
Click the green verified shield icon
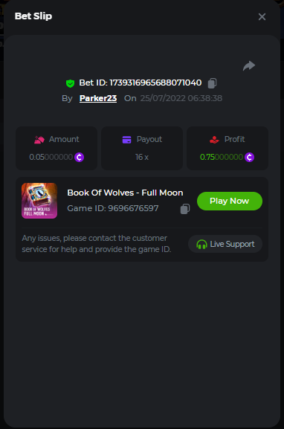coord(71,83)
